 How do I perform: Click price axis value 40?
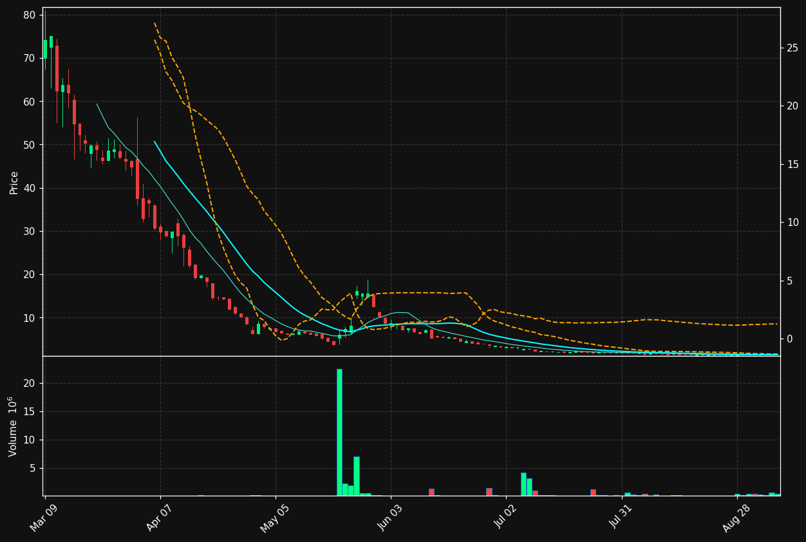coord(30,188)
